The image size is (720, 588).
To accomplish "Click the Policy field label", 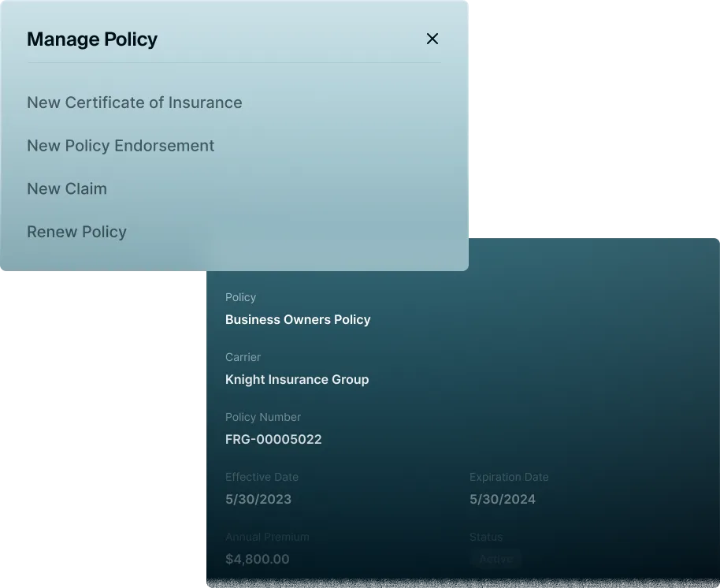I will pyautogui.click(x=240, y=297).
